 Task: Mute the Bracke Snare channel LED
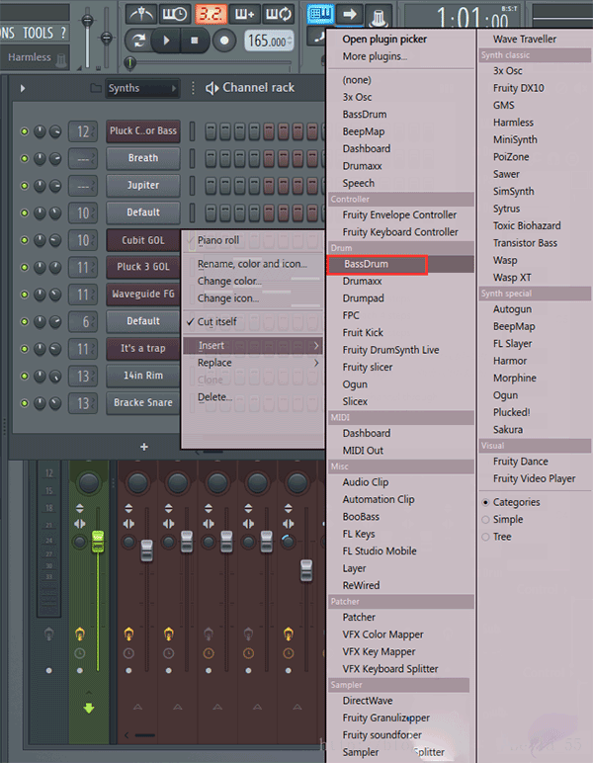pyautogui.click(x=24, y=403)
